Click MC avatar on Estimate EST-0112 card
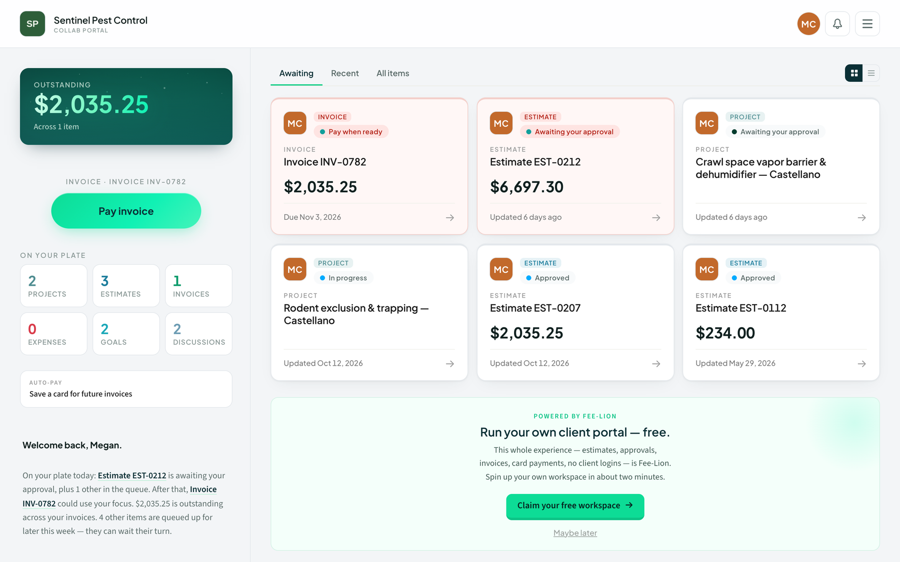 tap(706, 269)
